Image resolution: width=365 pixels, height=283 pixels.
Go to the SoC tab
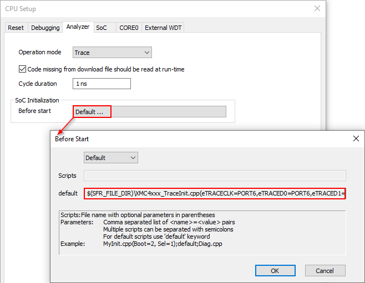(x=102, y=28)
